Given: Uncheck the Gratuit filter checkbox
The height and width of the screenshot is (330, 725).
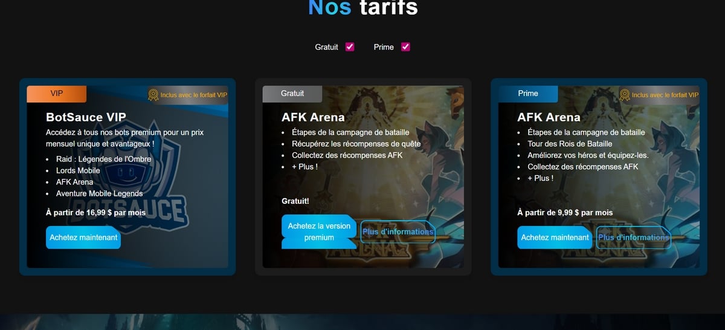Looking at the screenshot, I should pyautogui.click(x=350, y=47).
